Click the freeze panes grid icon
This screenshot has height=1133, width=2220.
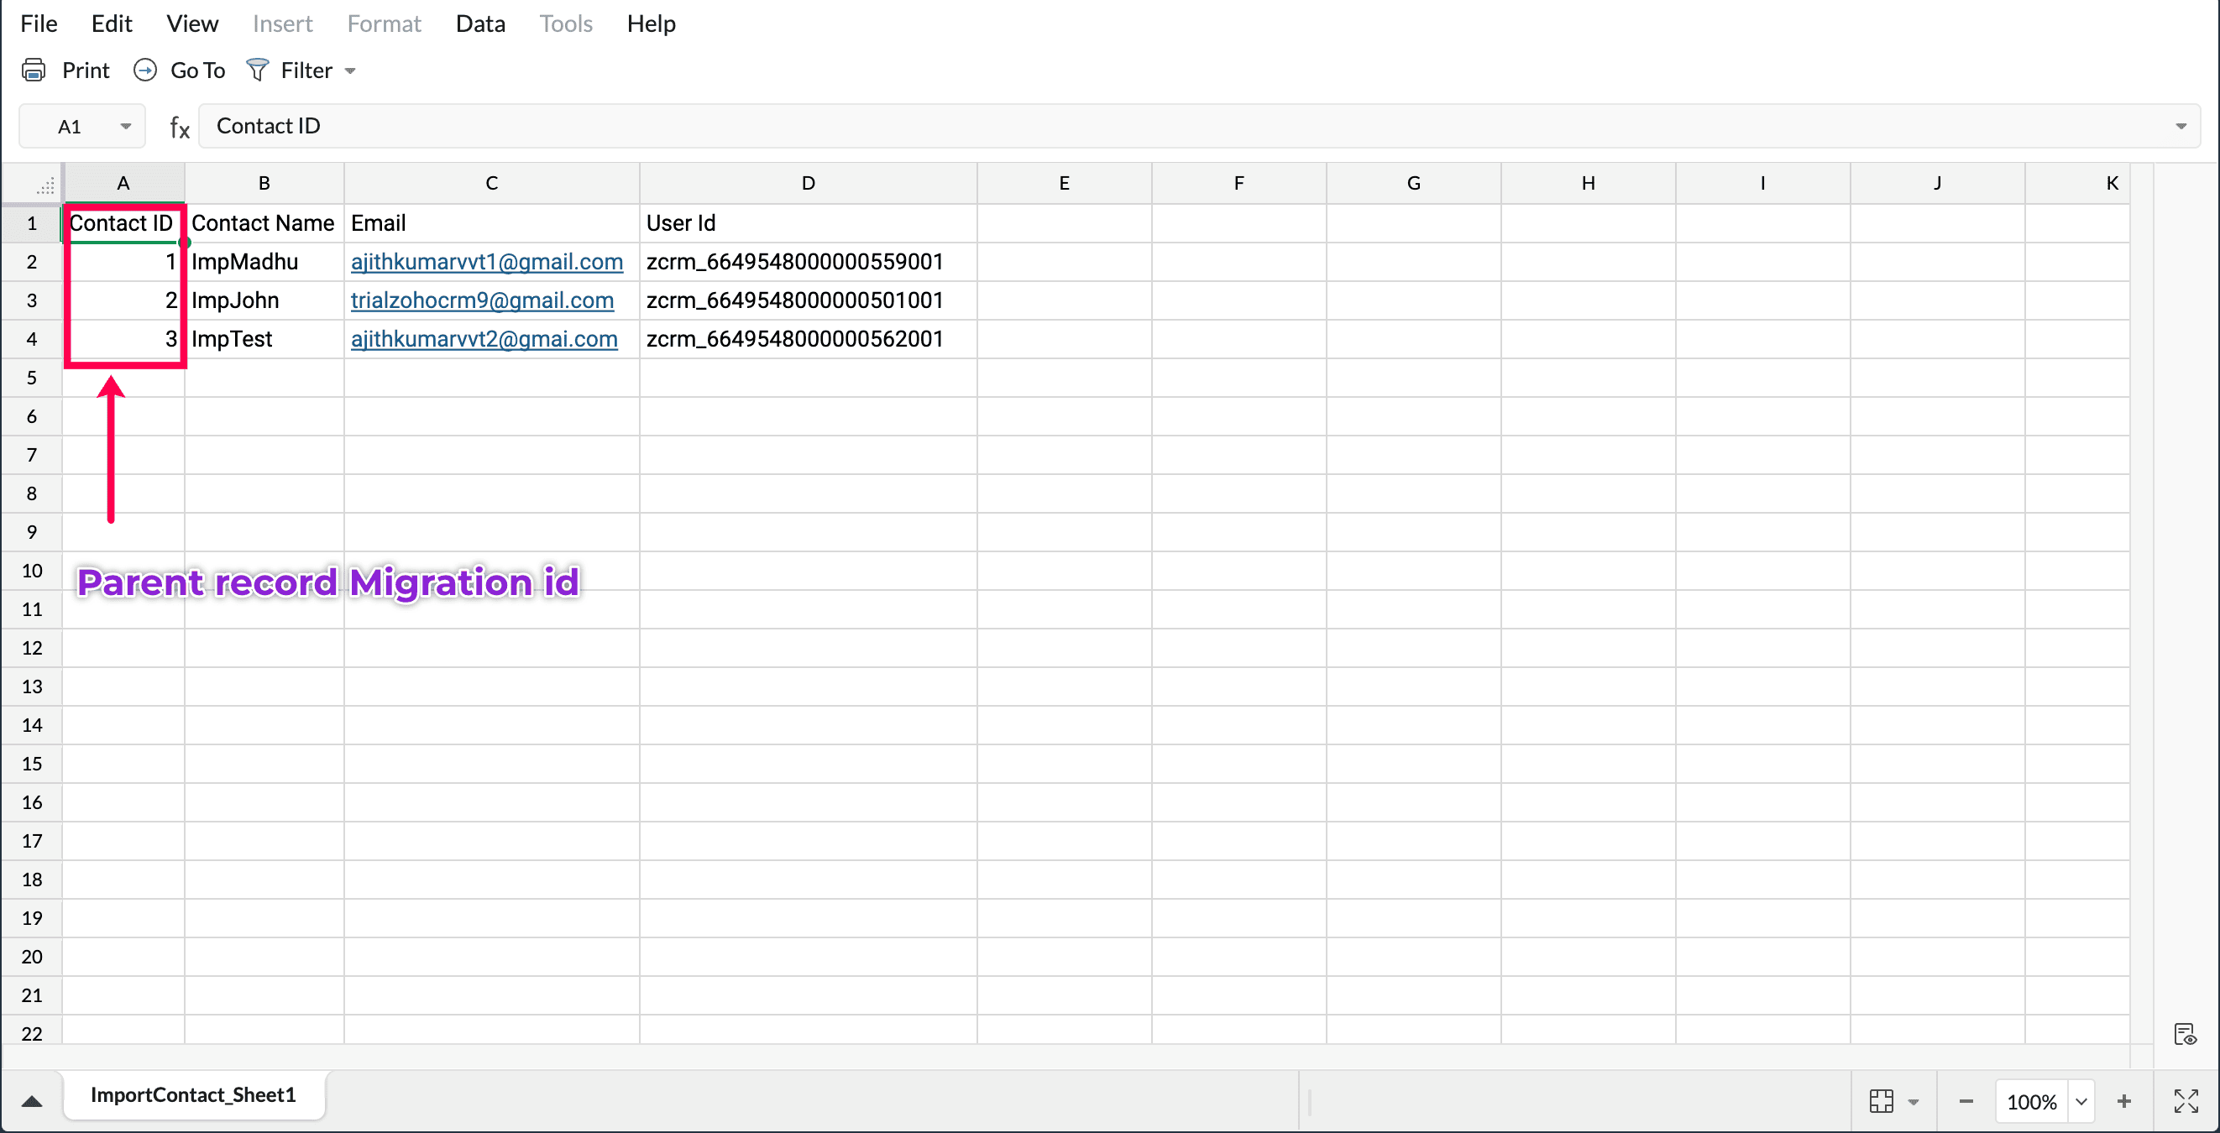pos(1882,1100)
